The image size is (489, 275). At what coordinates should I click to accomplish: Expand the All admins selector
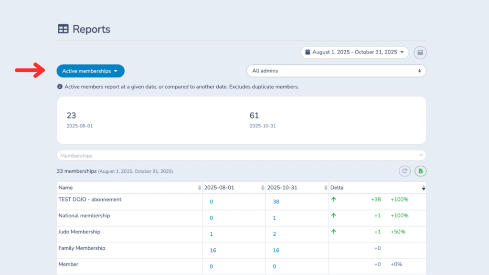[x=336, y=71]
